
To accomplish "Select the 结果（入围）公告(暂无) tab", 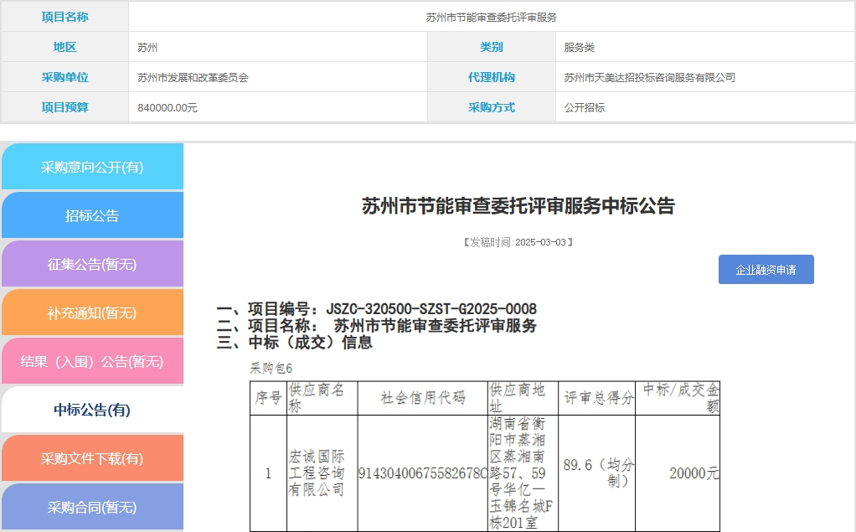I will tap(92, 361).
